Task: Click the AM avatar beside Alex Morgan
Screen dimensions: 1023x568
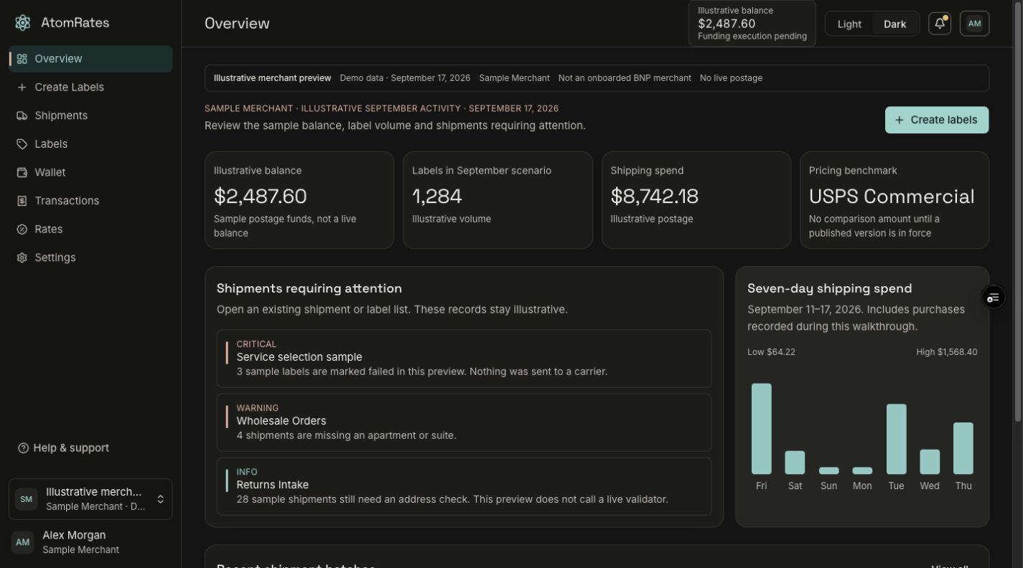Action: tap(23, 542)
